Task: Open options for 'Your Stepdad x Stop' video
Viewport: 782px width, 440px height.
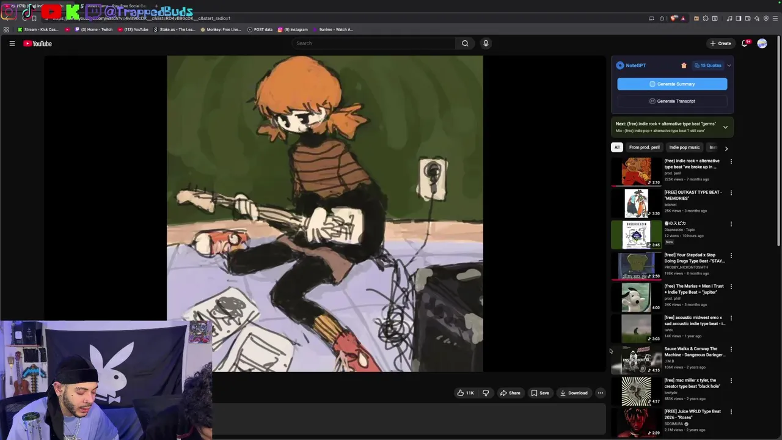Action: (731, 255)
